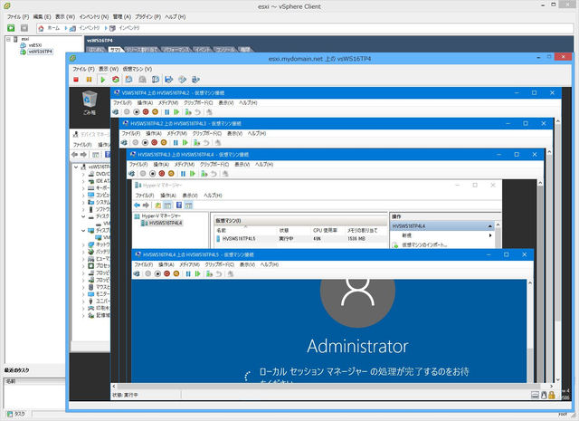This screenshot has height=421, width=579.
Task: Select the vsESXi VM in the inventory tree
Action: pos(35,45)
